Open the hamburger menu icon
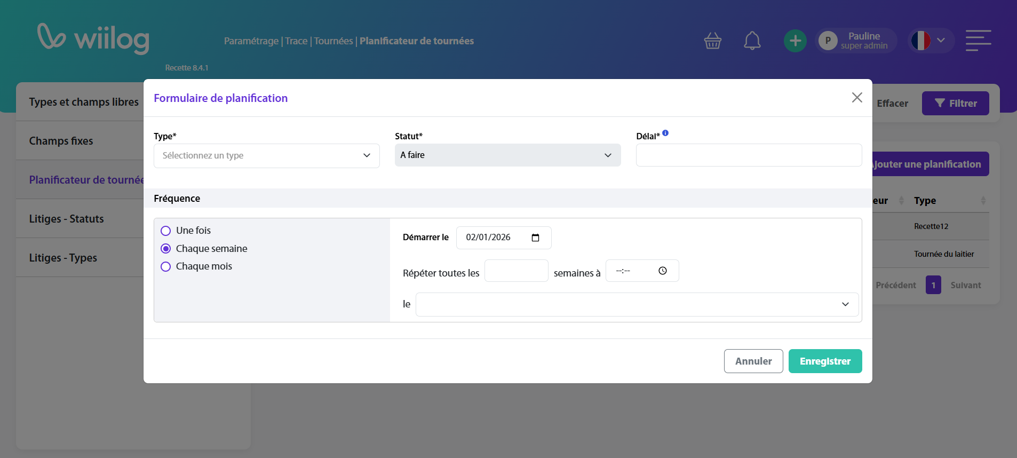The image size is (1017, 458). 978,41
